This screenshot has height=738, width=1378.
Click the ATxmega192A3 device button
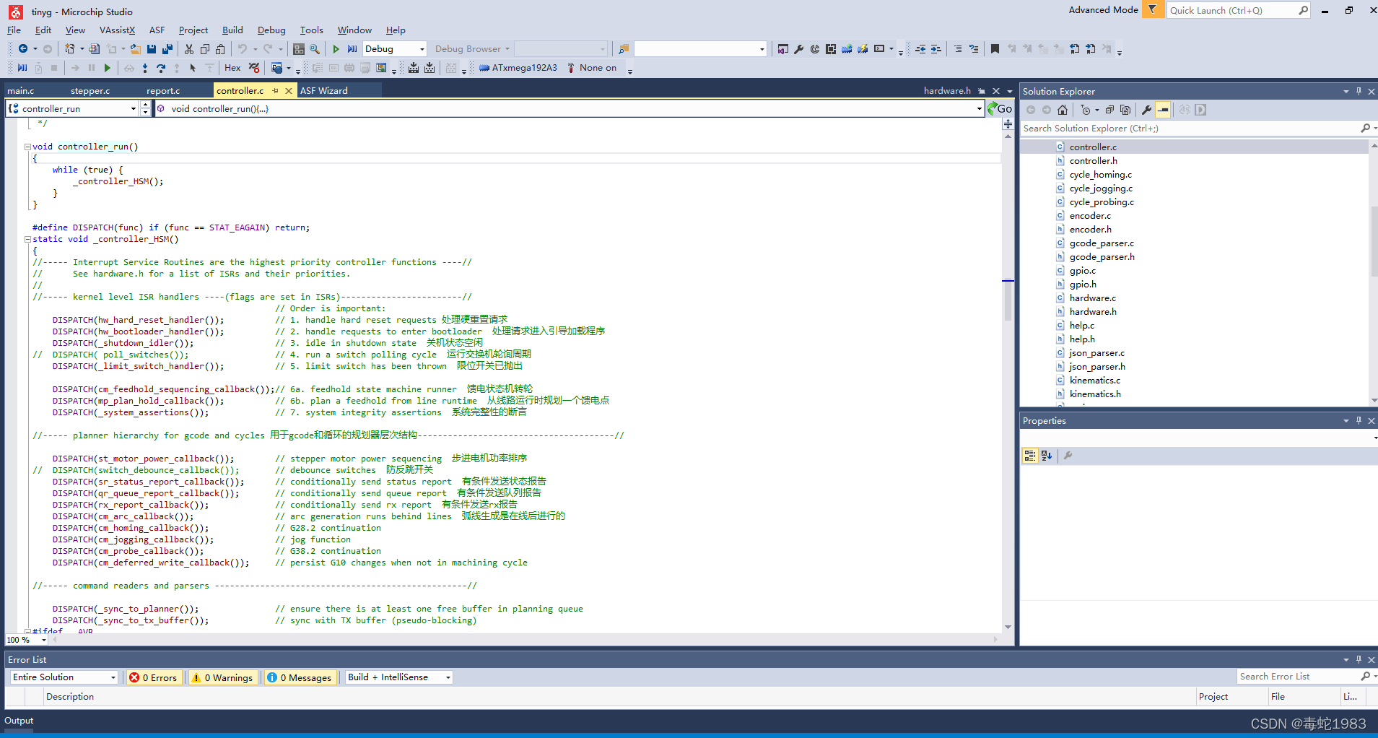[x=518, y=68]
